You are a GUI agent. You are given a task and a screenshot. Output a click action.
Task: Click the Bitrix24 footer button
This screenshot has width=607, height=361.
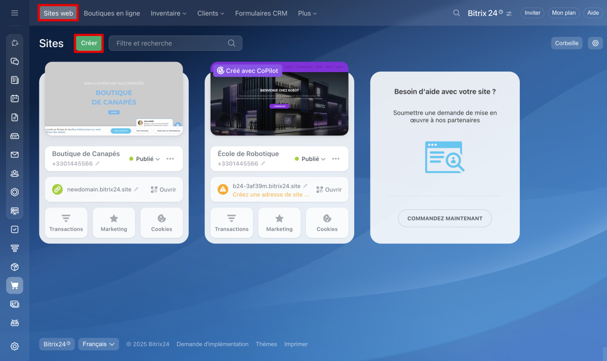point(57,344)
